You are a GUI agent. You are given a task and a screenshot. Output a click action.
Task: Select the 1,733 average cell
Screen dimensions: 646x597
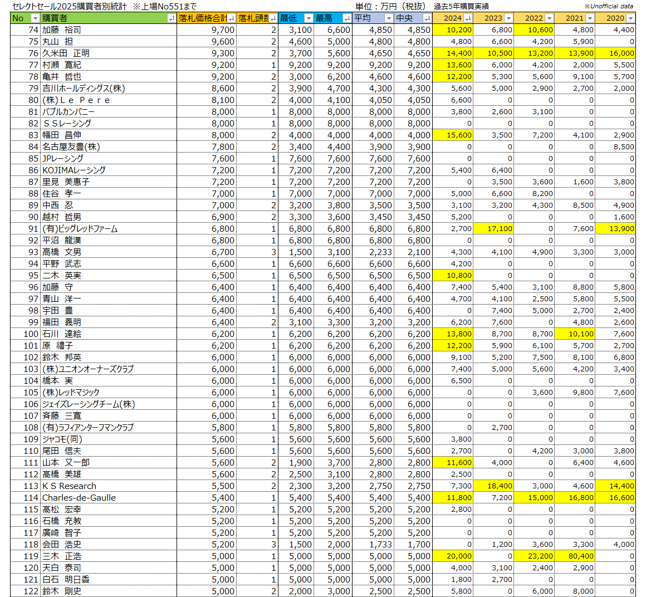[373, 545]
